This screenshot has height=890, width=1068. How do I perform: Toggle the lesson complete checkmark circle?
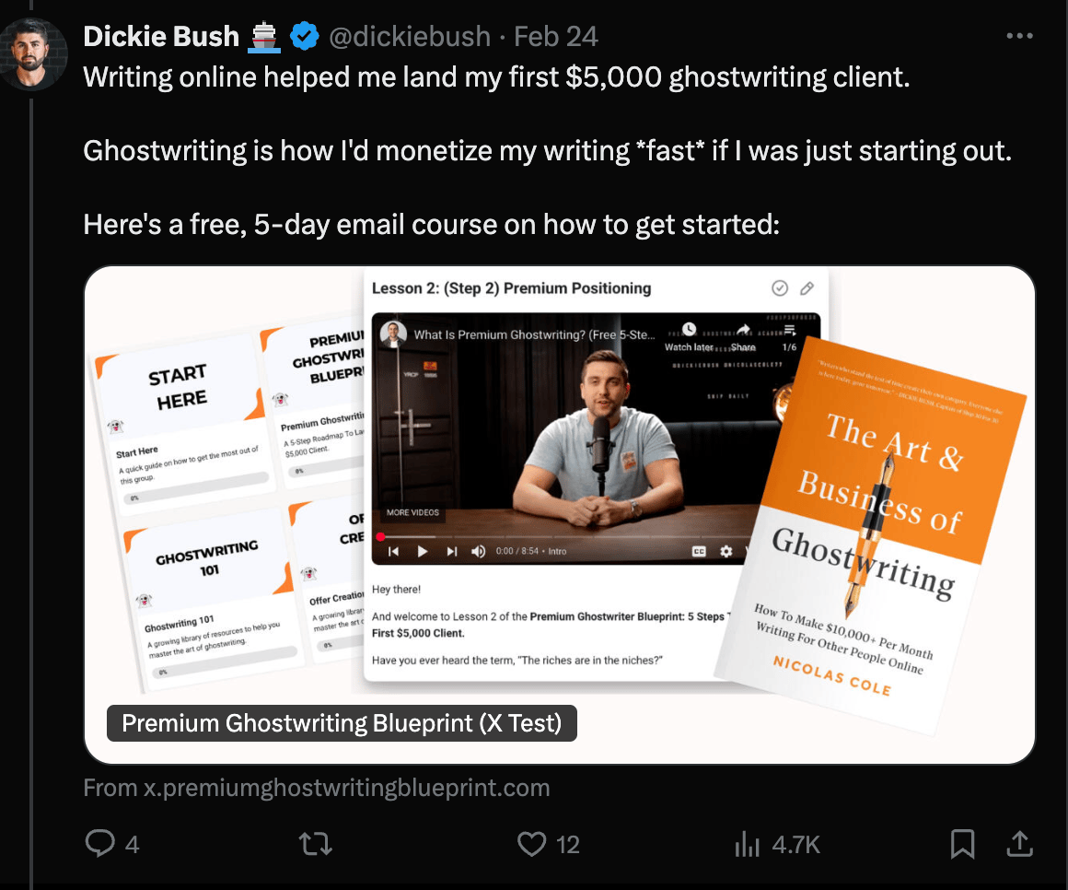780,288
